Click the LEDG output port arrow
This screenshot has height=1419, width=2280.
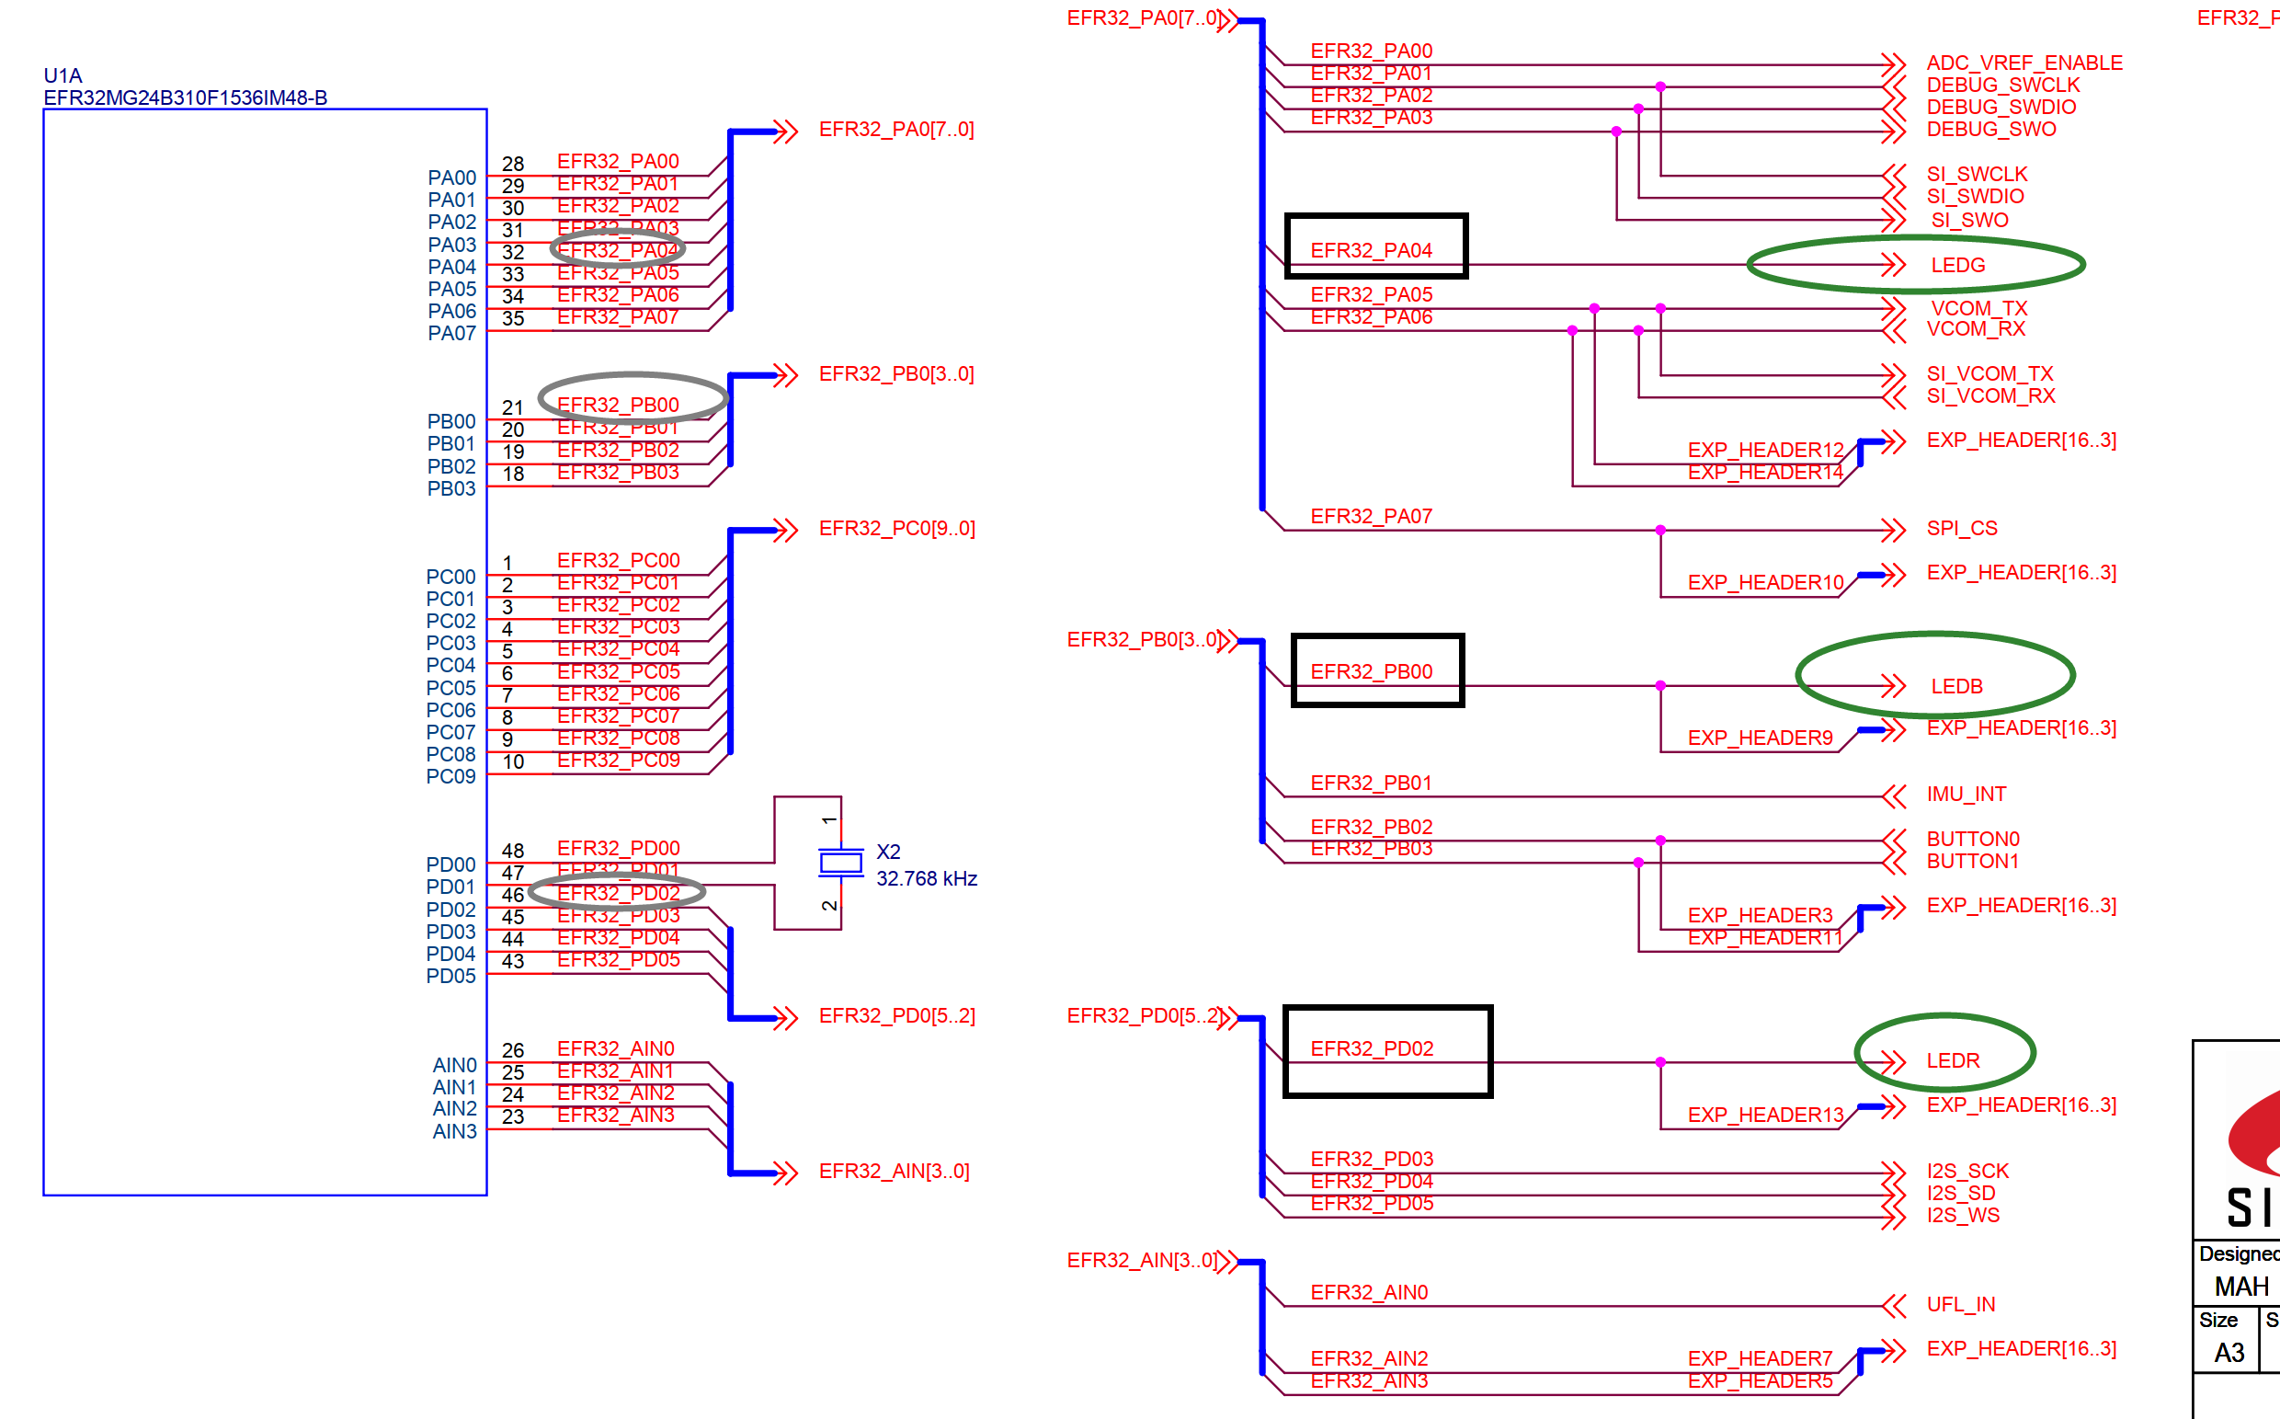click(1895, 265)
